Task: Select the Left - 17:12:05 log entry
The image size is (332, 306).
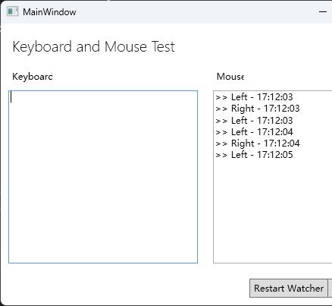Action: (x=254, y=155)
